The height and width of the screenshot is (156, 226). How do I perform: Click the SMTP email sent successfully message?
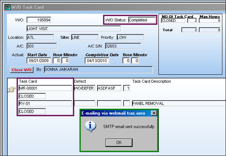click(x=129, y=127)
